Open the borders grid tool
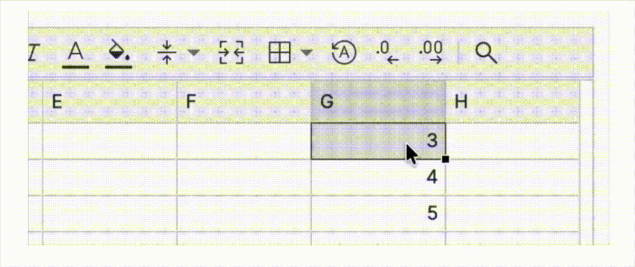Viewport: 635px width, 267px height. click(x=279, y=53)
